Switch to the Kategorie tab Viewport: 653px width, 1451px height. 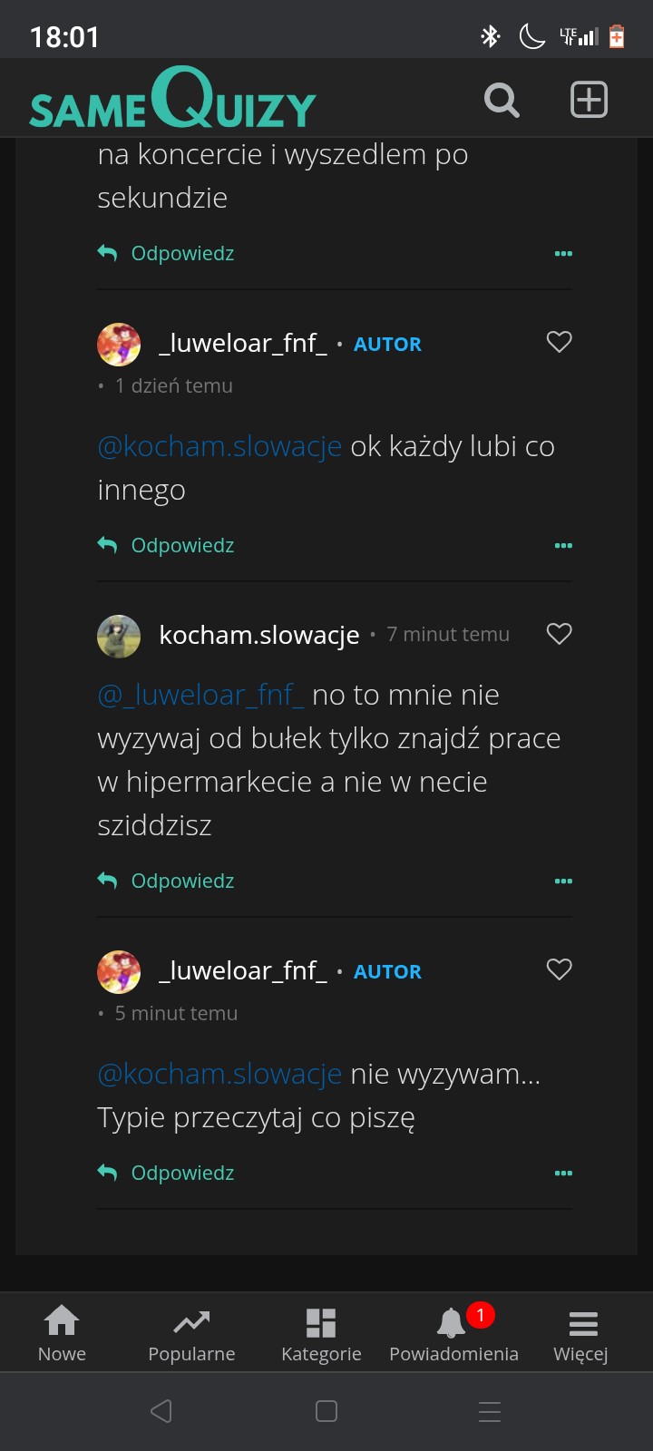(x=321, y=1335)
